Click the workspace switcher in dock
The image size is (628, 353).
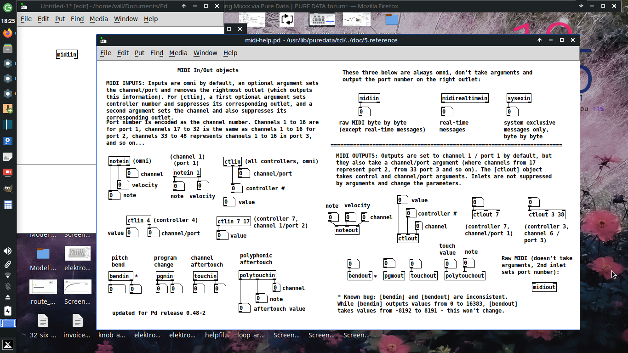tap(8, 323)
